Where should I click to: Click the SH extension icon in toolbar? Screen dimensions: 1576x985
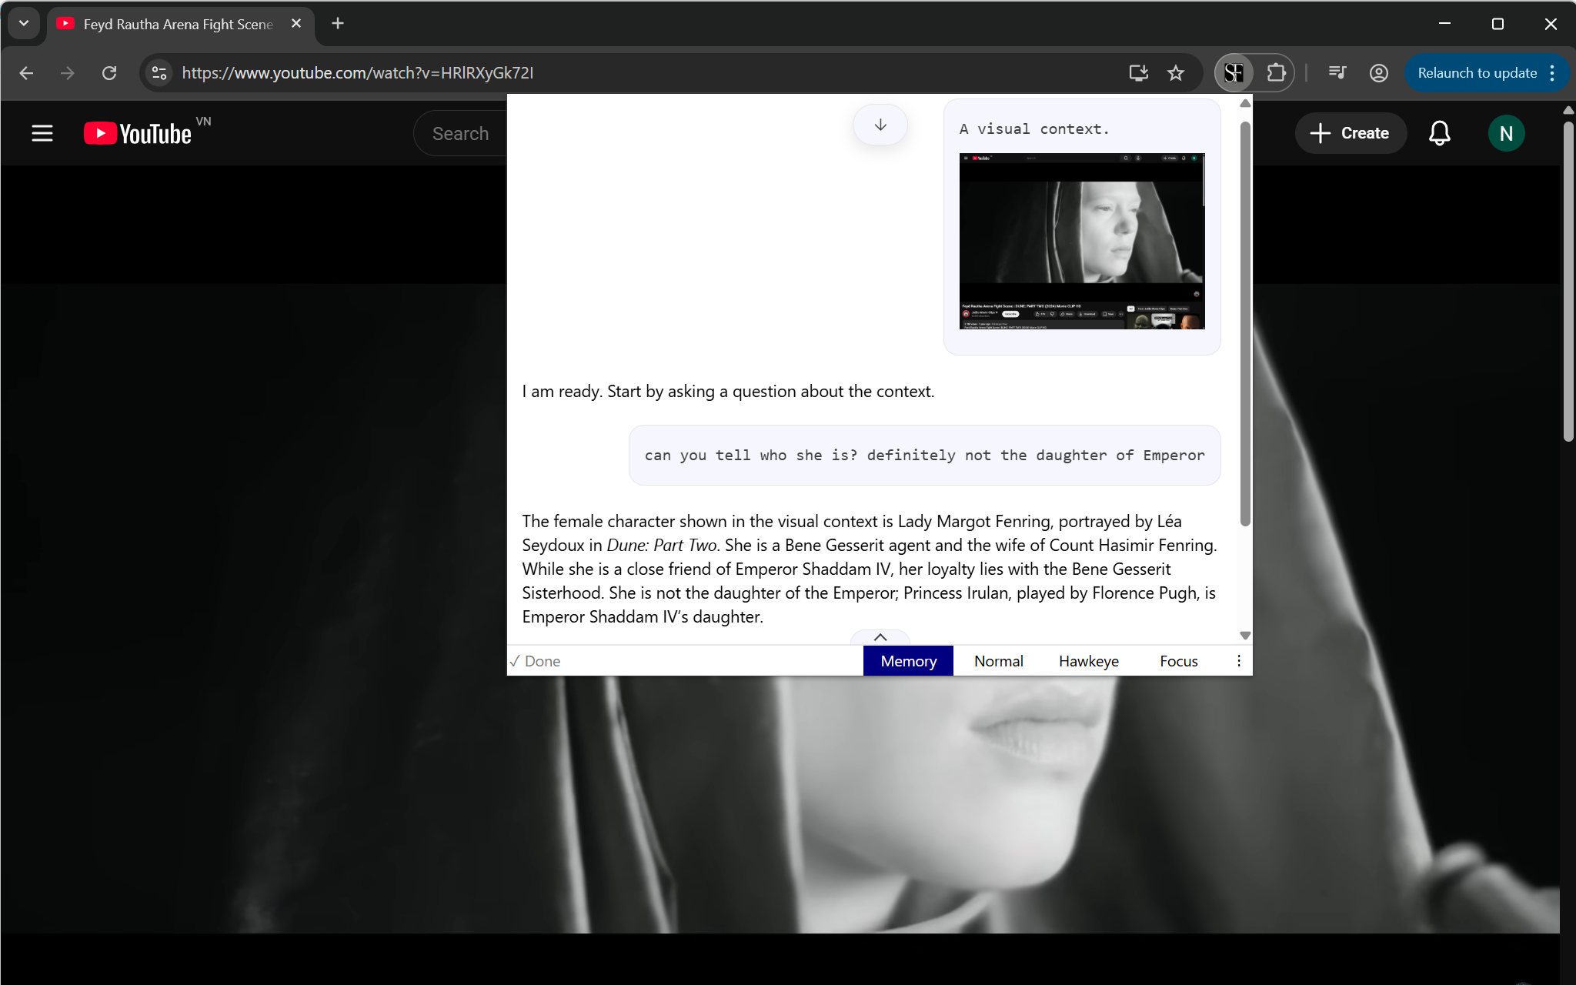(1234, 73)
